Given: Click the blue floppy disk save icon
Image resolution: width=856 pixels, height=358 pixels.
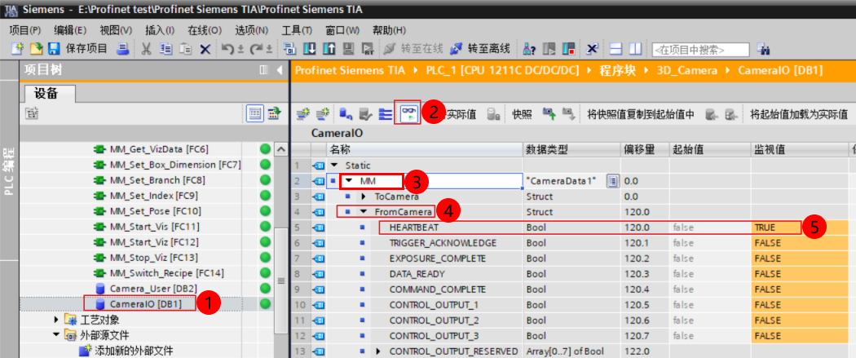Looking at the screenshot, I should click(x=54, y=49).
